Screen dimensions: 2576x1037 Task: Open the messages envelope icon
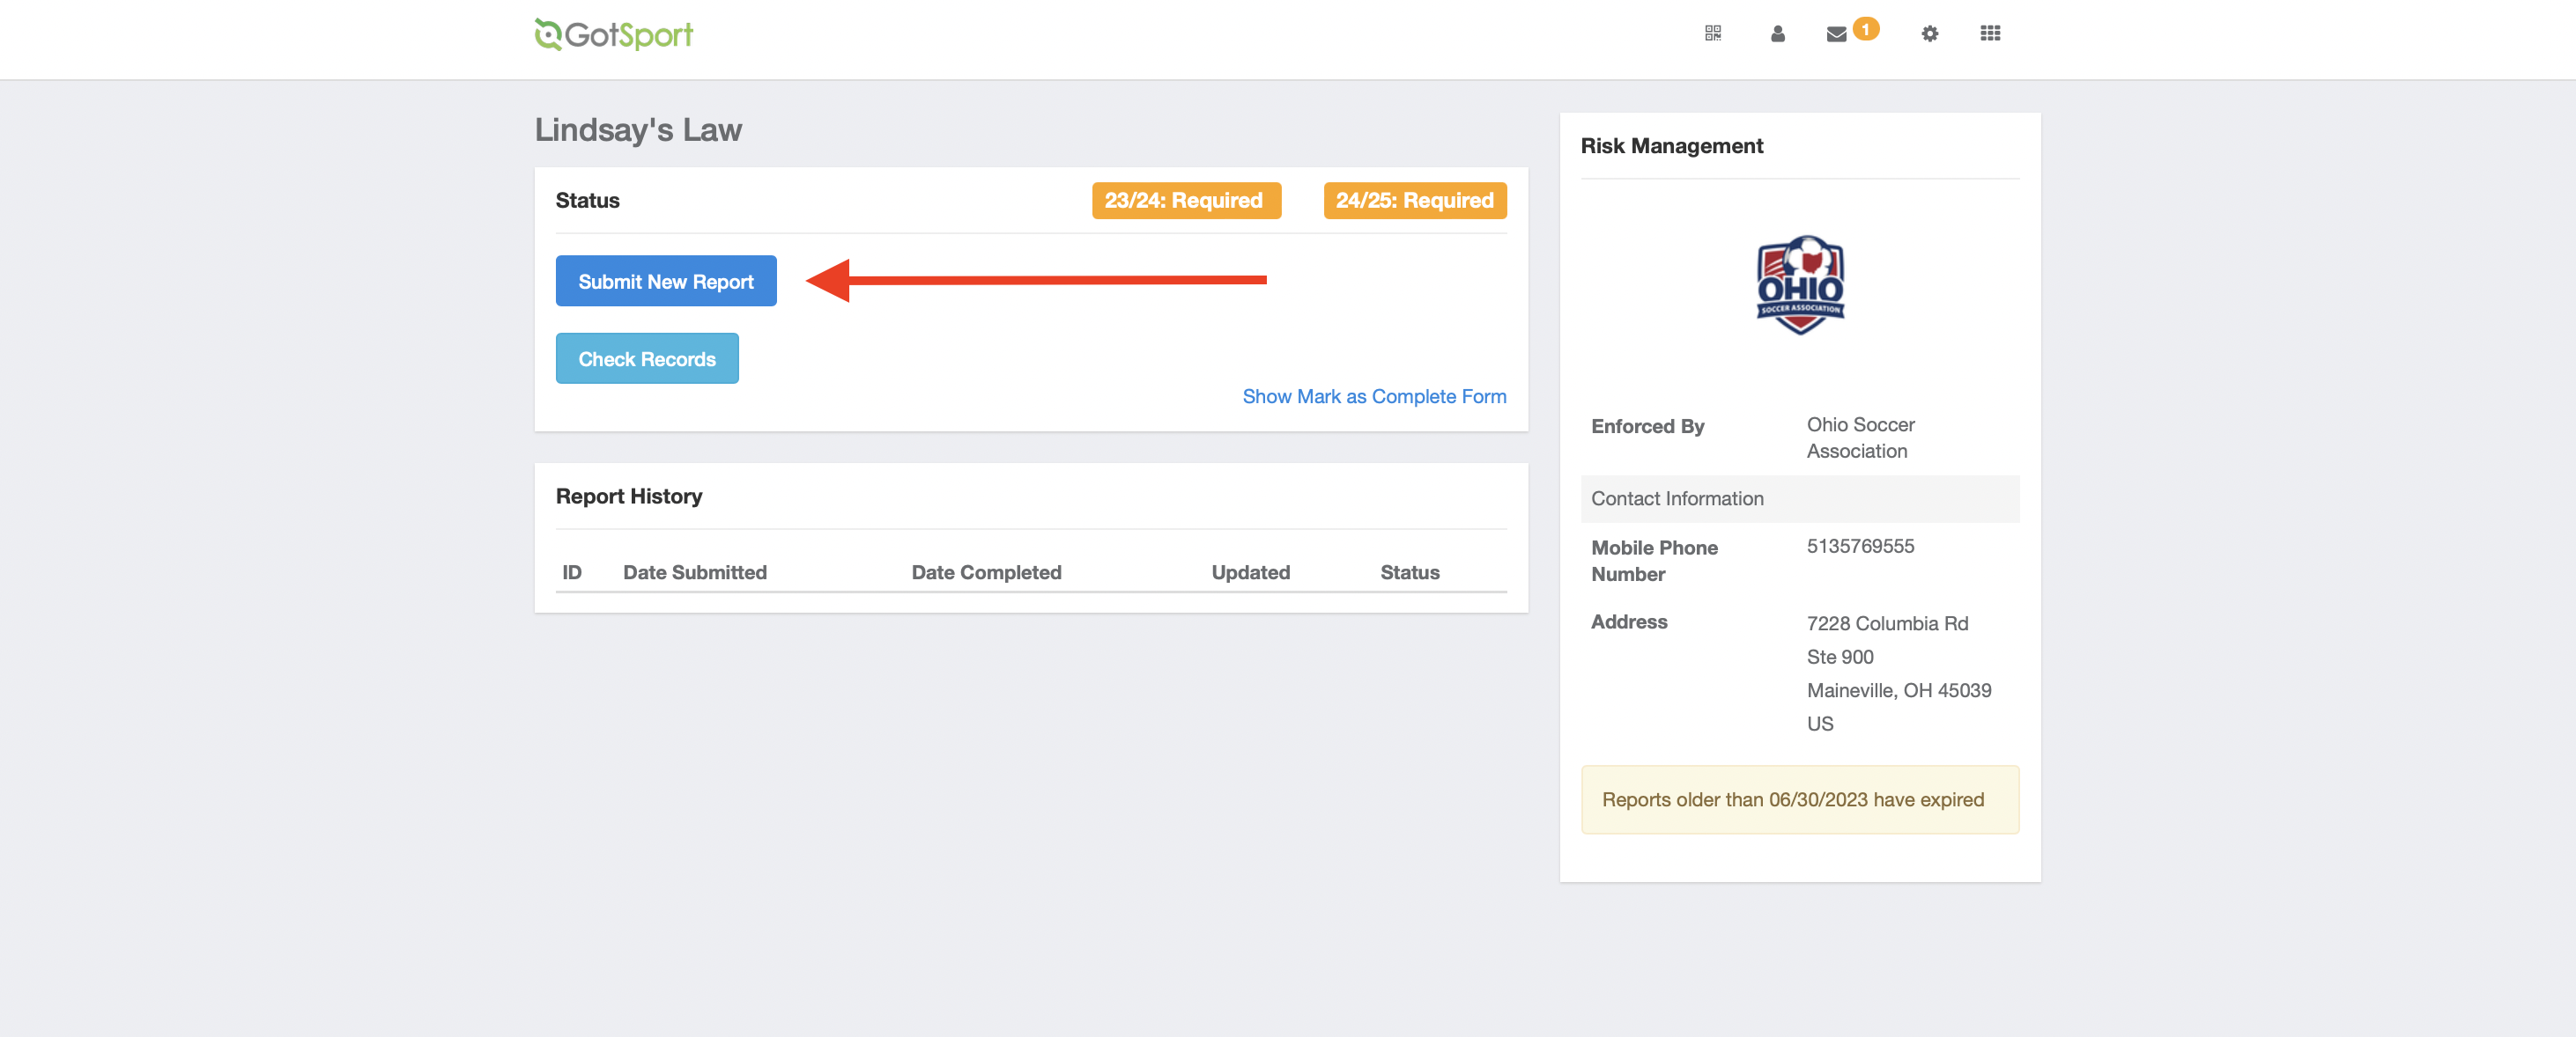(x=1836, y=34)
